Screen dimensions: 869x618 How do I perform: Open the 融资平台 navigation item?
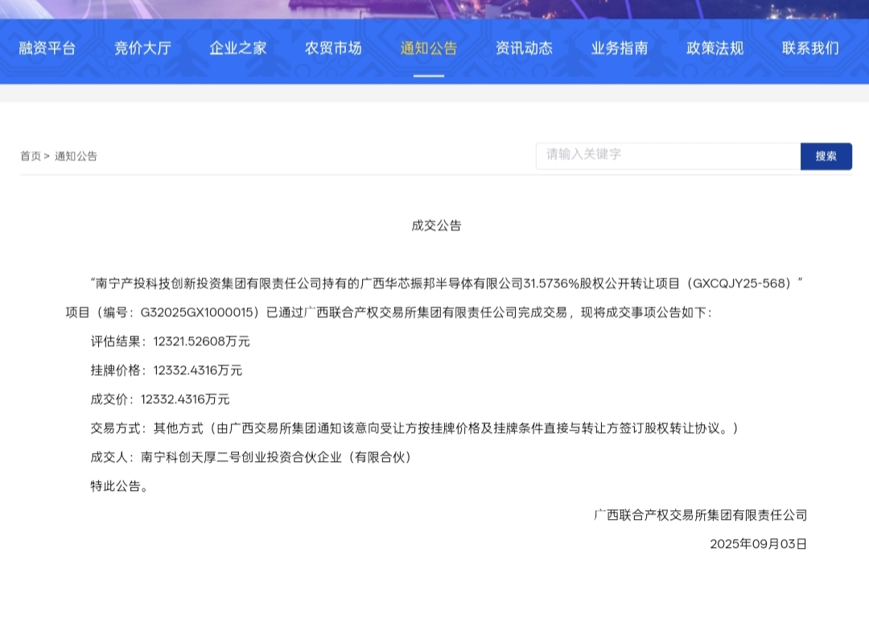[47, 49]
